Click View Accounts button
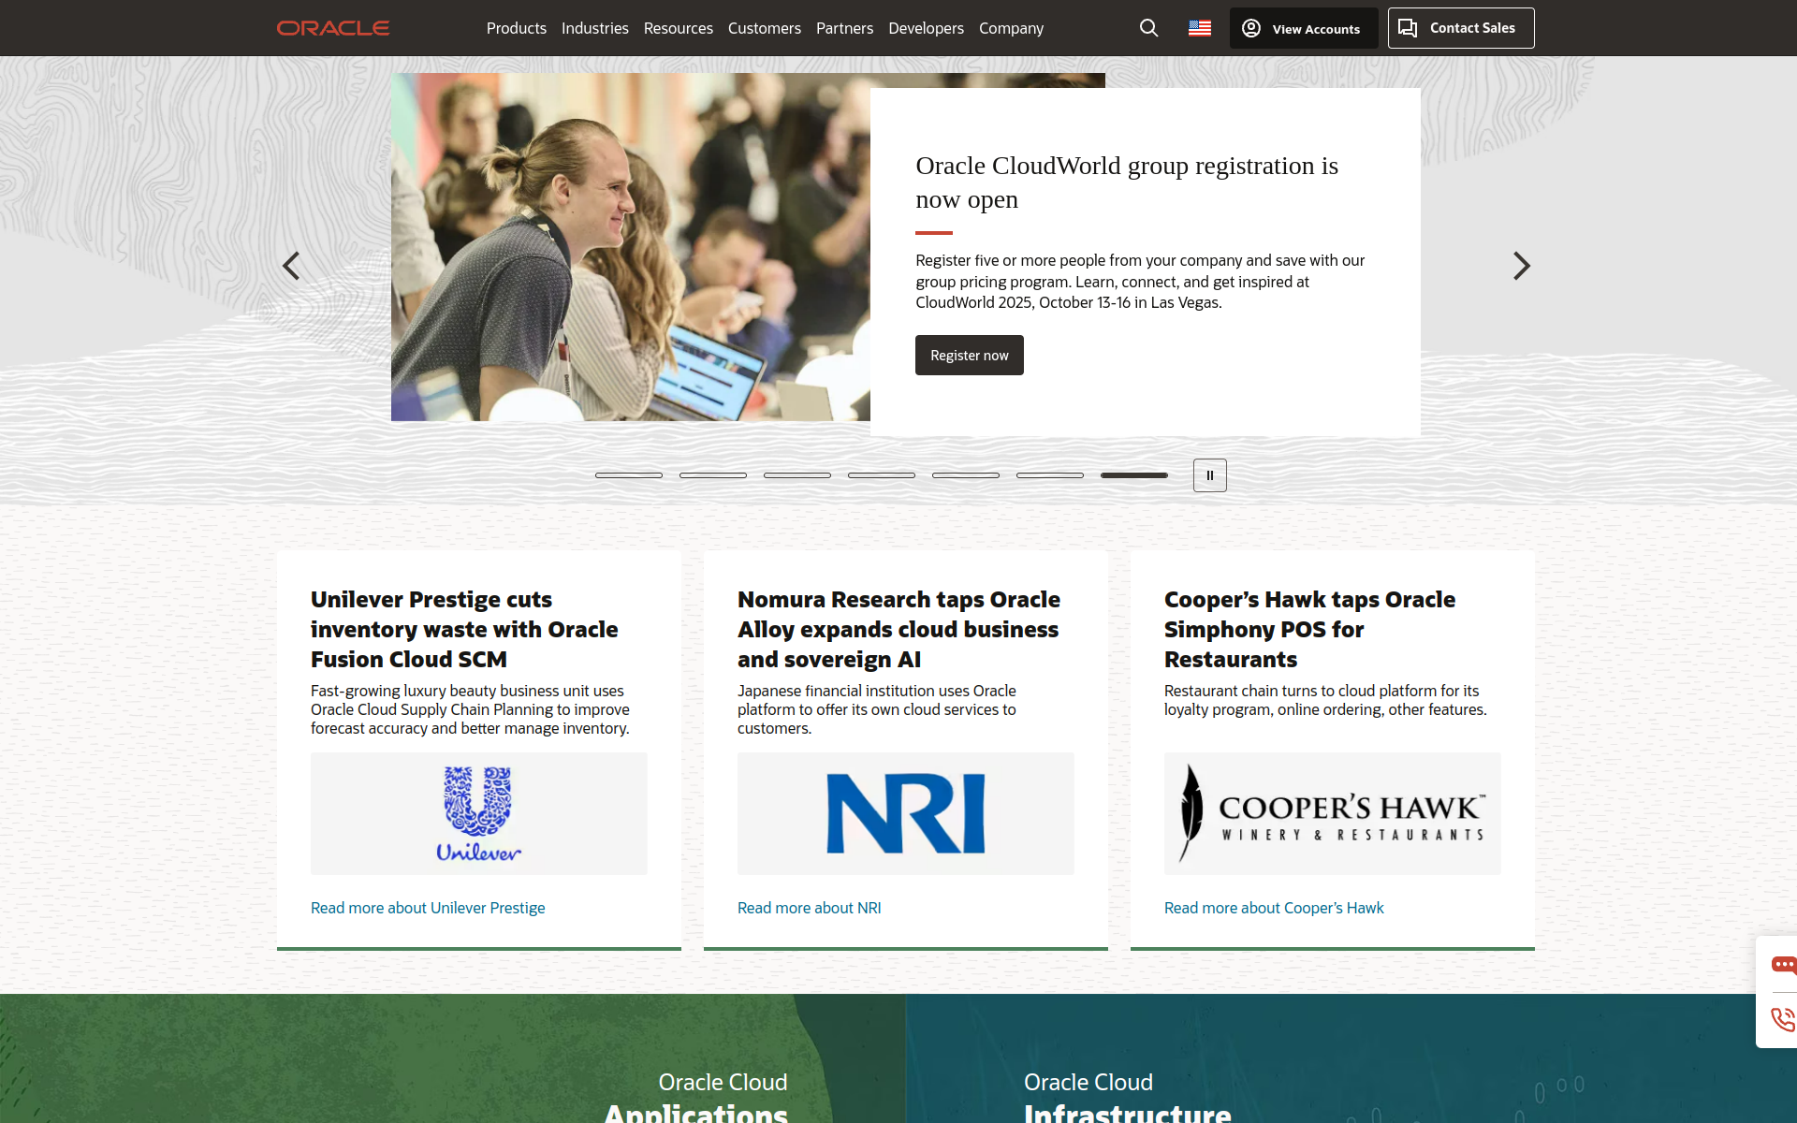Image resolution: width=1797 pixels, height=1123 pixels. [1304, 28]
